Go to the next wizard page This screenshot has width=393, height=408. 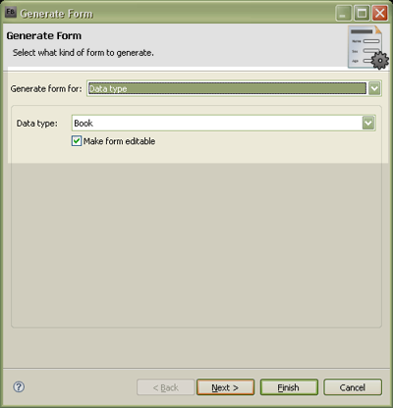point(225,387)
